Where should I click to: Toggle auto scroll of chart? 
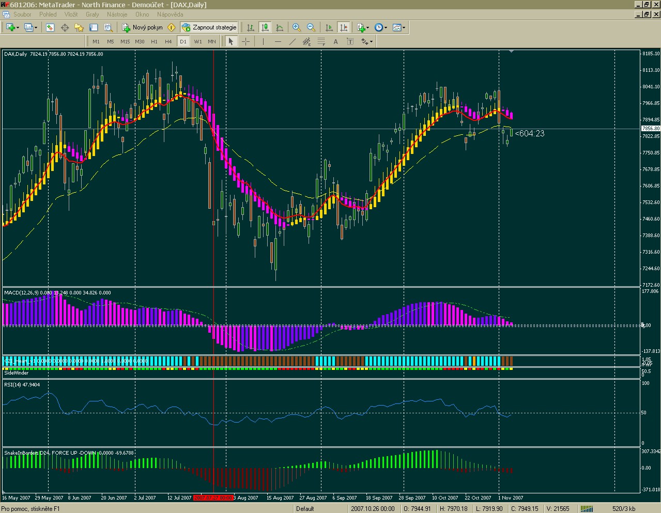[x=329, y=27]
